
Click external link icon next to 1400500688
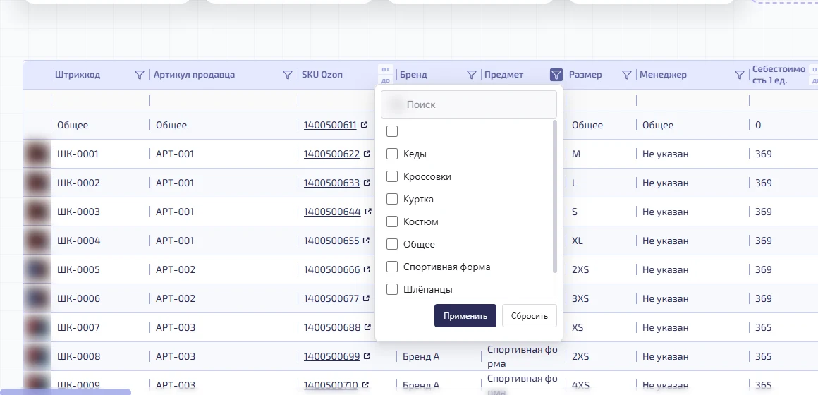tap(368, 327)
